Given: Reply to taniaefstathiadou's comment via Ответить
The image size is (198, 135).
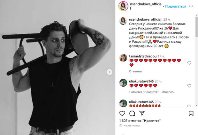Looking at the screenshot, I should coord(135,71).
